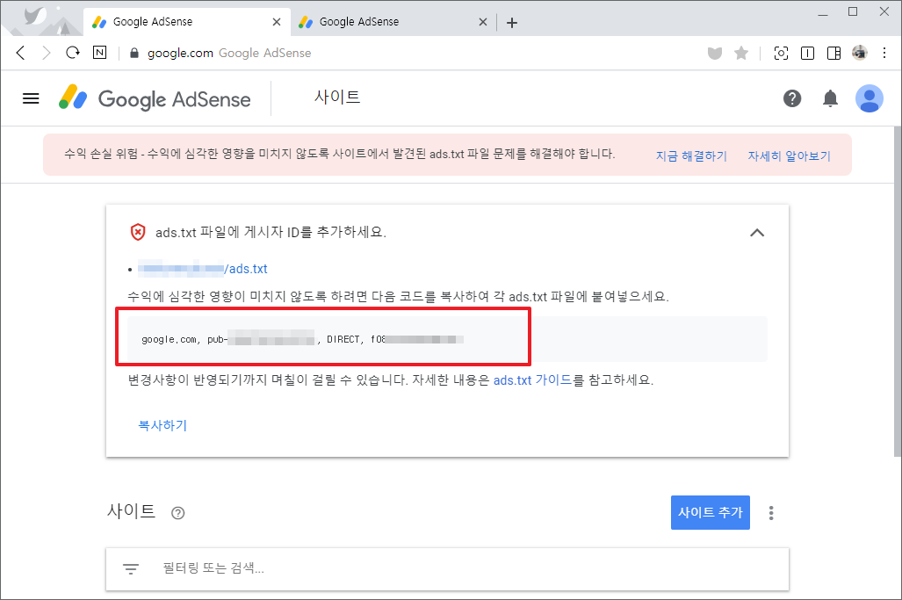Click the 자세히 알아보기 link
Image resolution: width=902 pixels, height=600 pixels.
(x=790, y=155)
